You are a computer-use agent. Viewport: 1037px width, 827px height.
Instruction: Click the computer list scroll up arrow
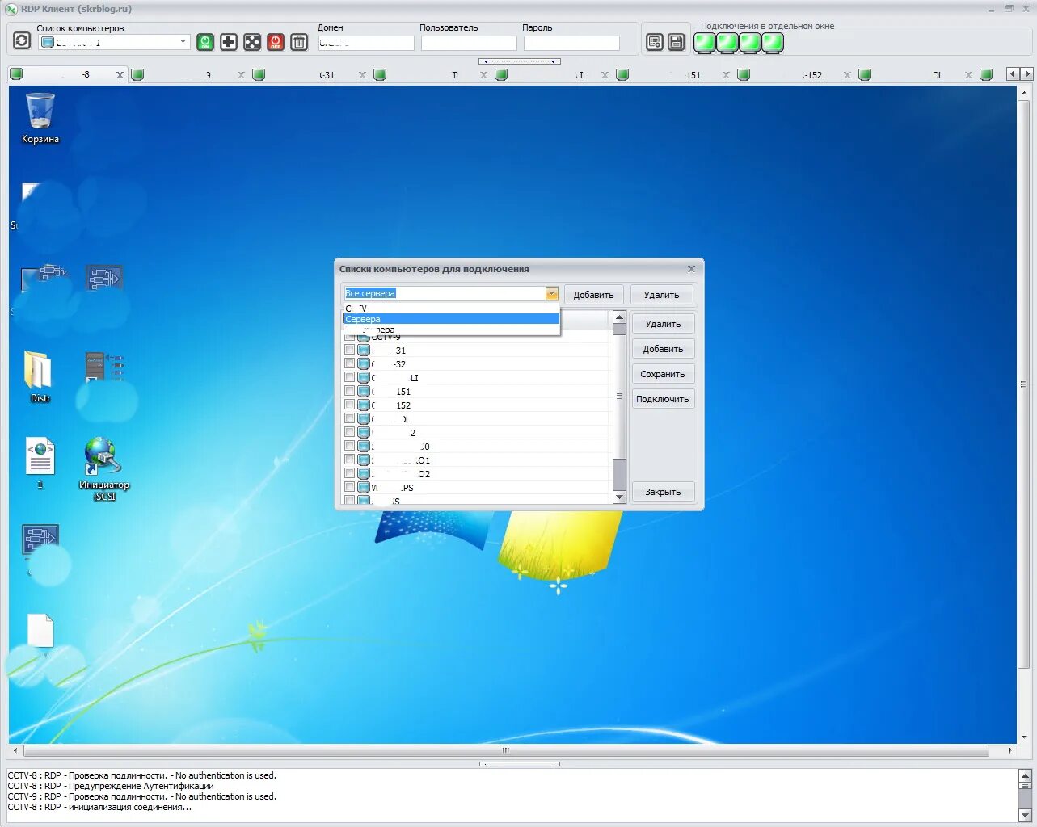(619, 317)
